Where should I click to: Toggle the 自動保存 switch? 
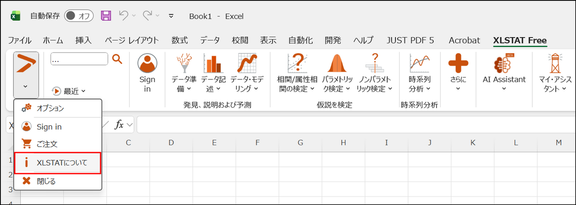coord(79,16)
